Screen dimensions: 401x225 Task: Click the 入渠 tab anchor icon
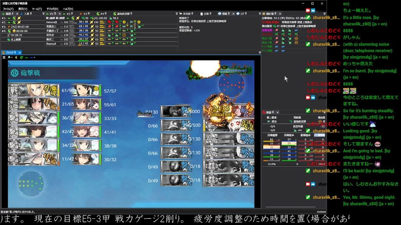coord(21,14)
